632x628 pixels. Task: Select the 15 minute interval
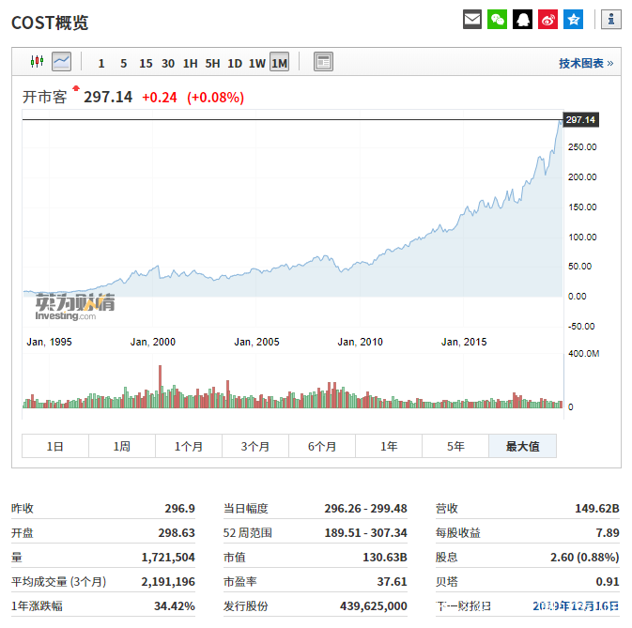[x=146, y=63]
